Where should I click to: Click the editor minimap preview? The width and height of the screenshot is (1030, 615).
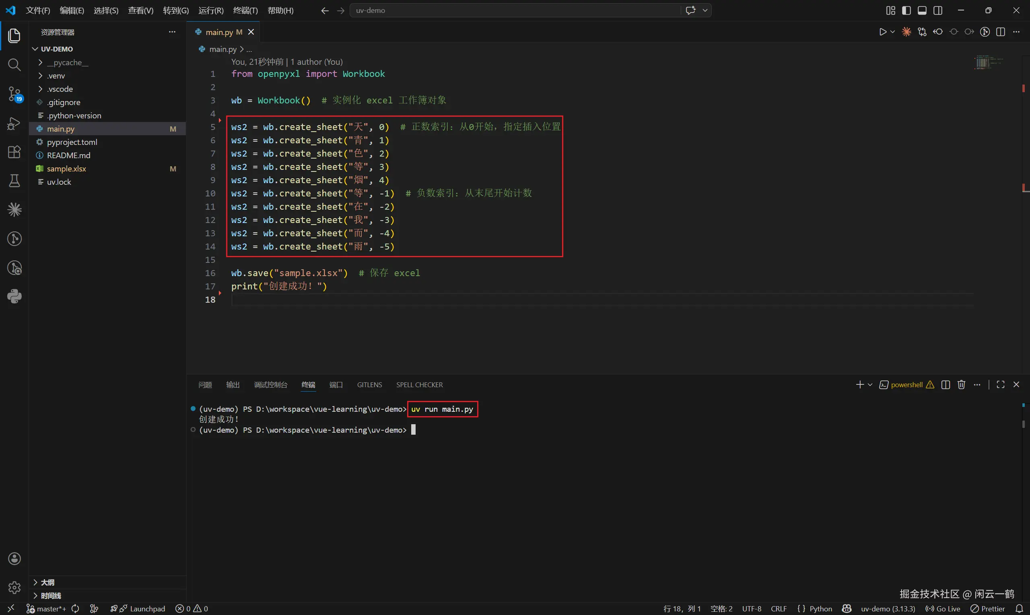(x=988, y=62)
